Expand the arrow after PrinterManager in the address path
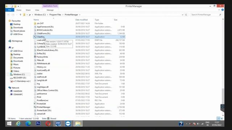232x130 pixels. click(80, 15)
